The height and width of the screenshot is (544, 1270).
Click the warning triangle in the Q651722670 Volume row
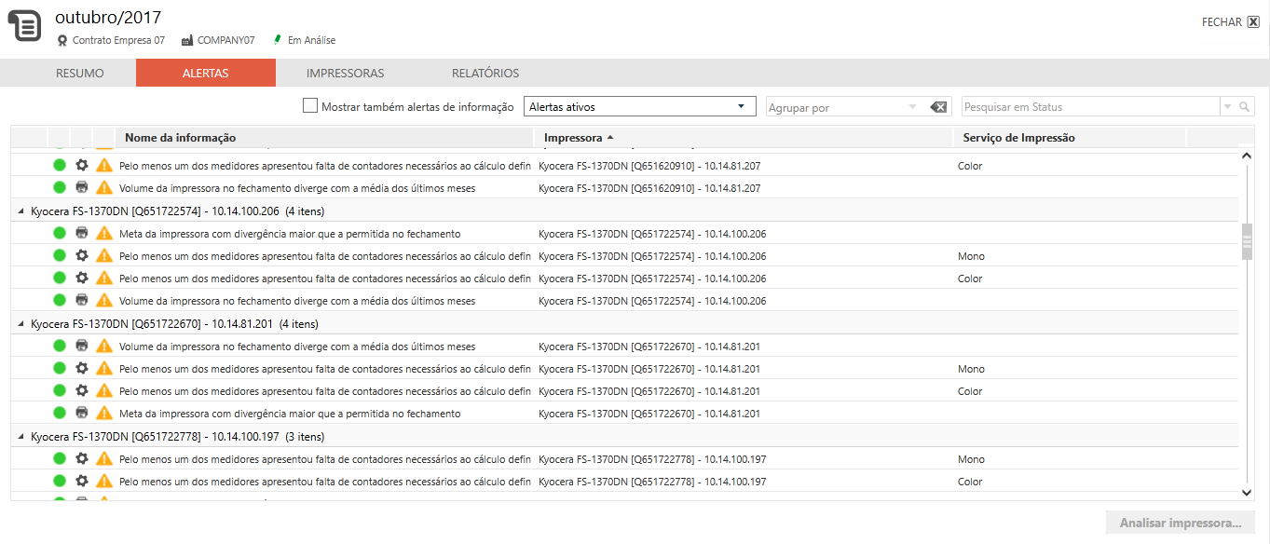104,347
